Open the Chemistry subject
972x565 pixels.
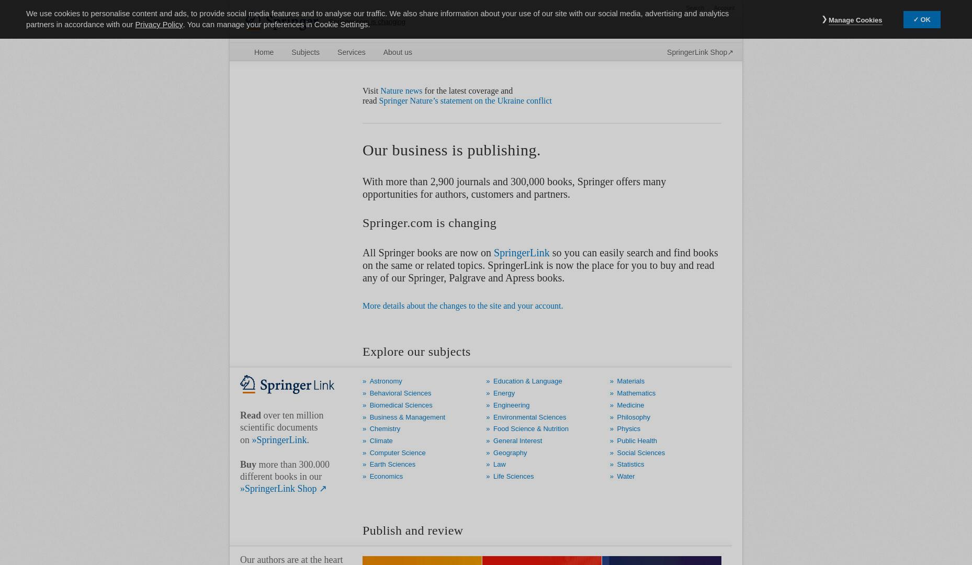click(385, 429)
